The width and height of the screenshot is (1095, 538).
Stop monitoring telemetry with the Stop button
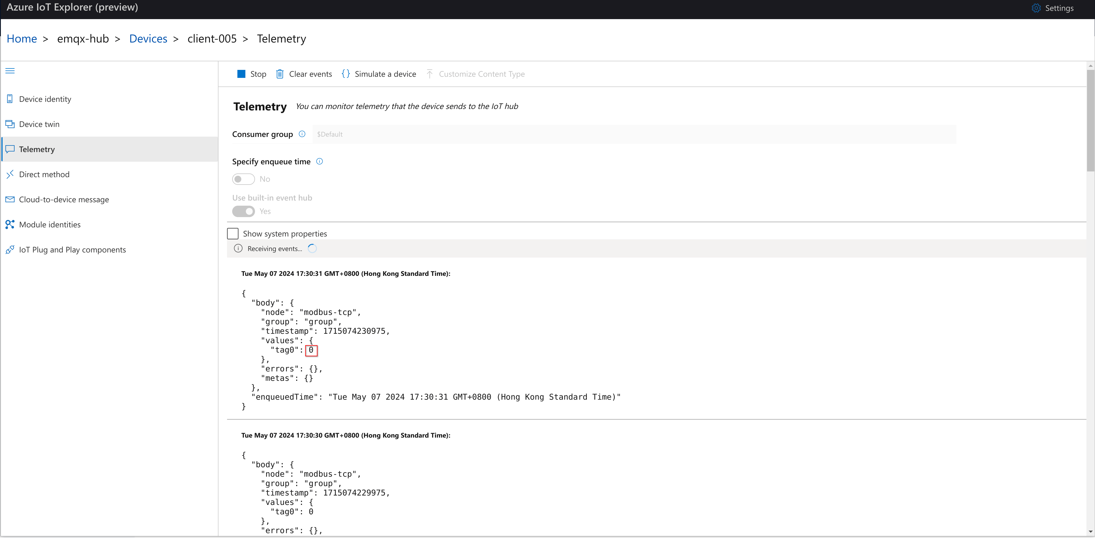coord(251,74)
